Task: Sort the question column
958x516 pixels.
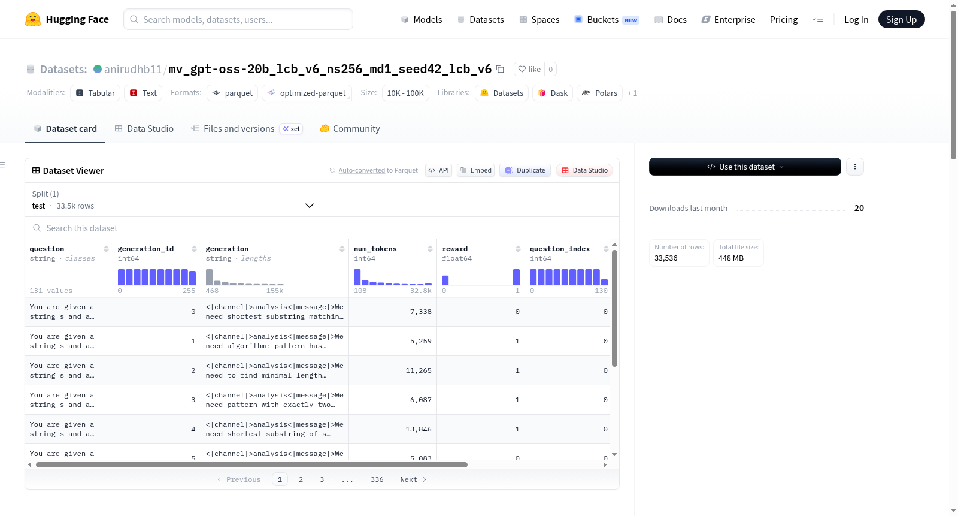Action: tap(106, 249)
